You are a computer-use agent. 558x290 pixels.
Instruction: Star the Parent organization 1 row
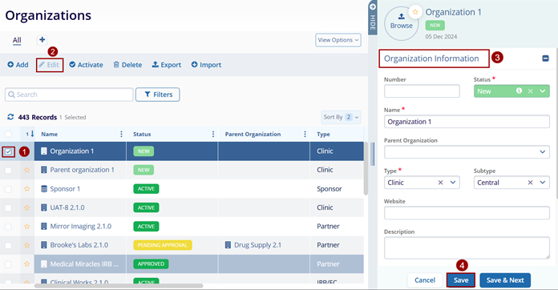tap(26, 170)
